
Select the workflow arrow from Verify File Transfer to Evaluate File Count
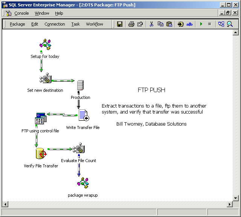pyautogui.click(x=60, y=149)
